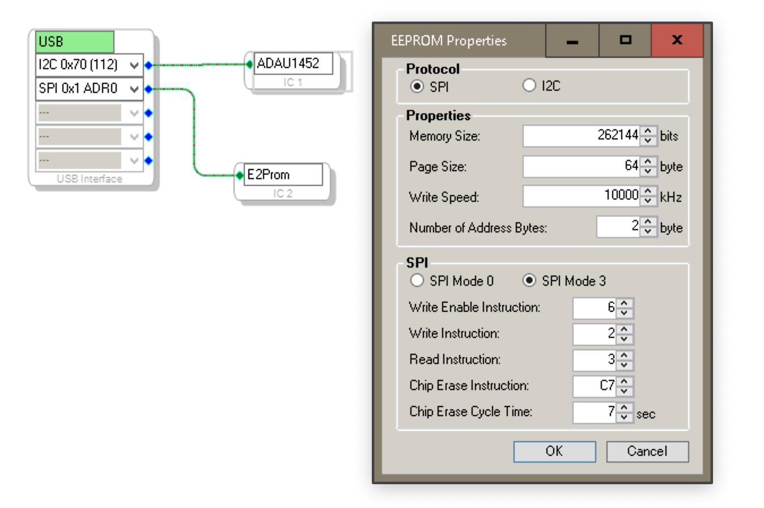Screen dimensions: 764x508
Task: Decrease Chip Erase Instruction value
Action: 625,391
